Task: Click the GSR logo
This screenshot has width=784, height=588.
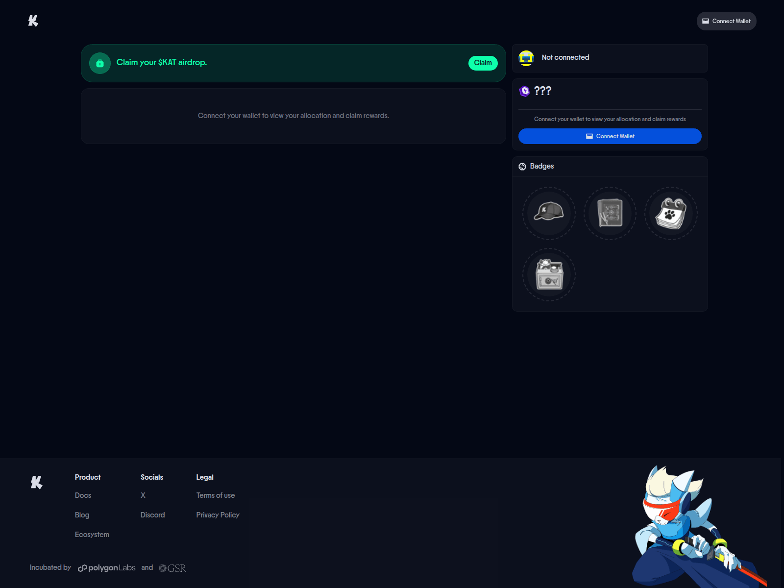Action: pyautogui.click(x=172, y=568)
